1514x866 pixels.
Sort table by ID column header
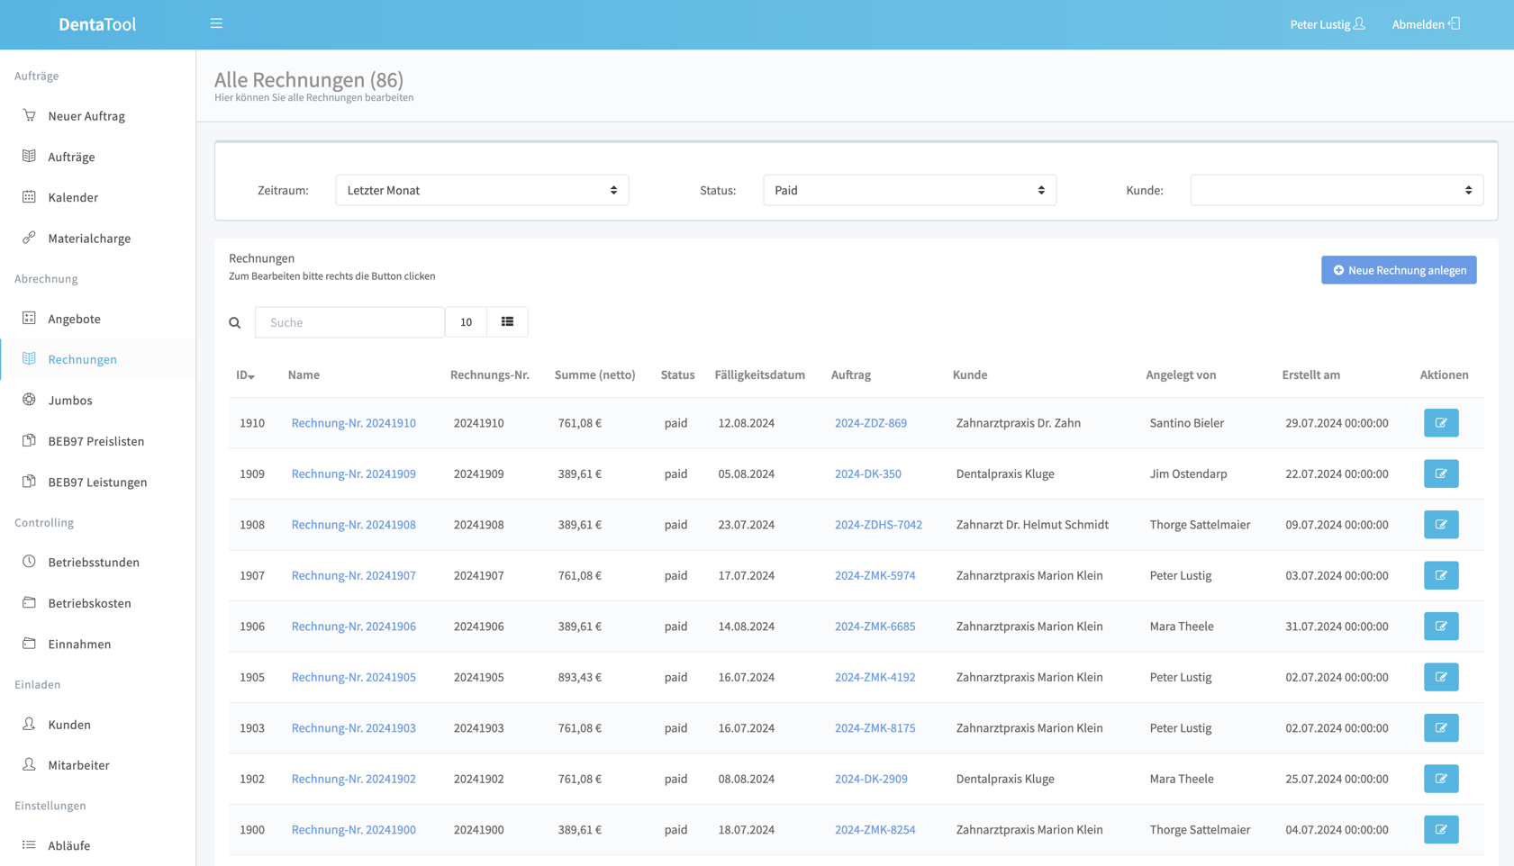[x=245, y=374]
